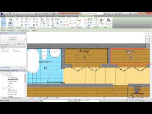Open the Structure ribbon tab
The height and width of the screenshot is (114, 152).
pyautogui.click(x=20, y=16)
